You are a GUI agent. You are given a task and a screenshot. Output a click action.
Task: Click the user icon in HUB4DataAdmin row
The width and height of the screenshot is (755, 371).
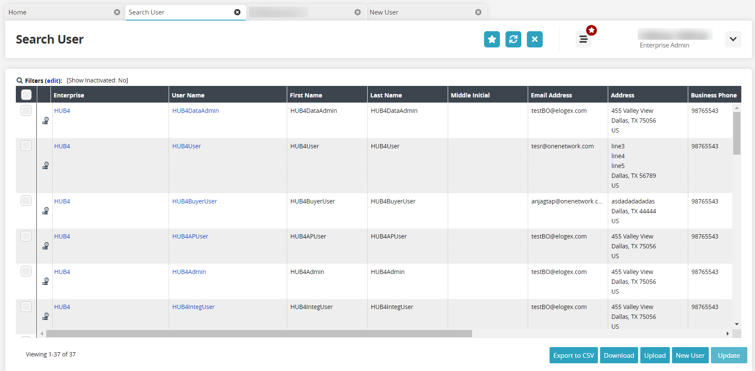(x=45, y=121)
